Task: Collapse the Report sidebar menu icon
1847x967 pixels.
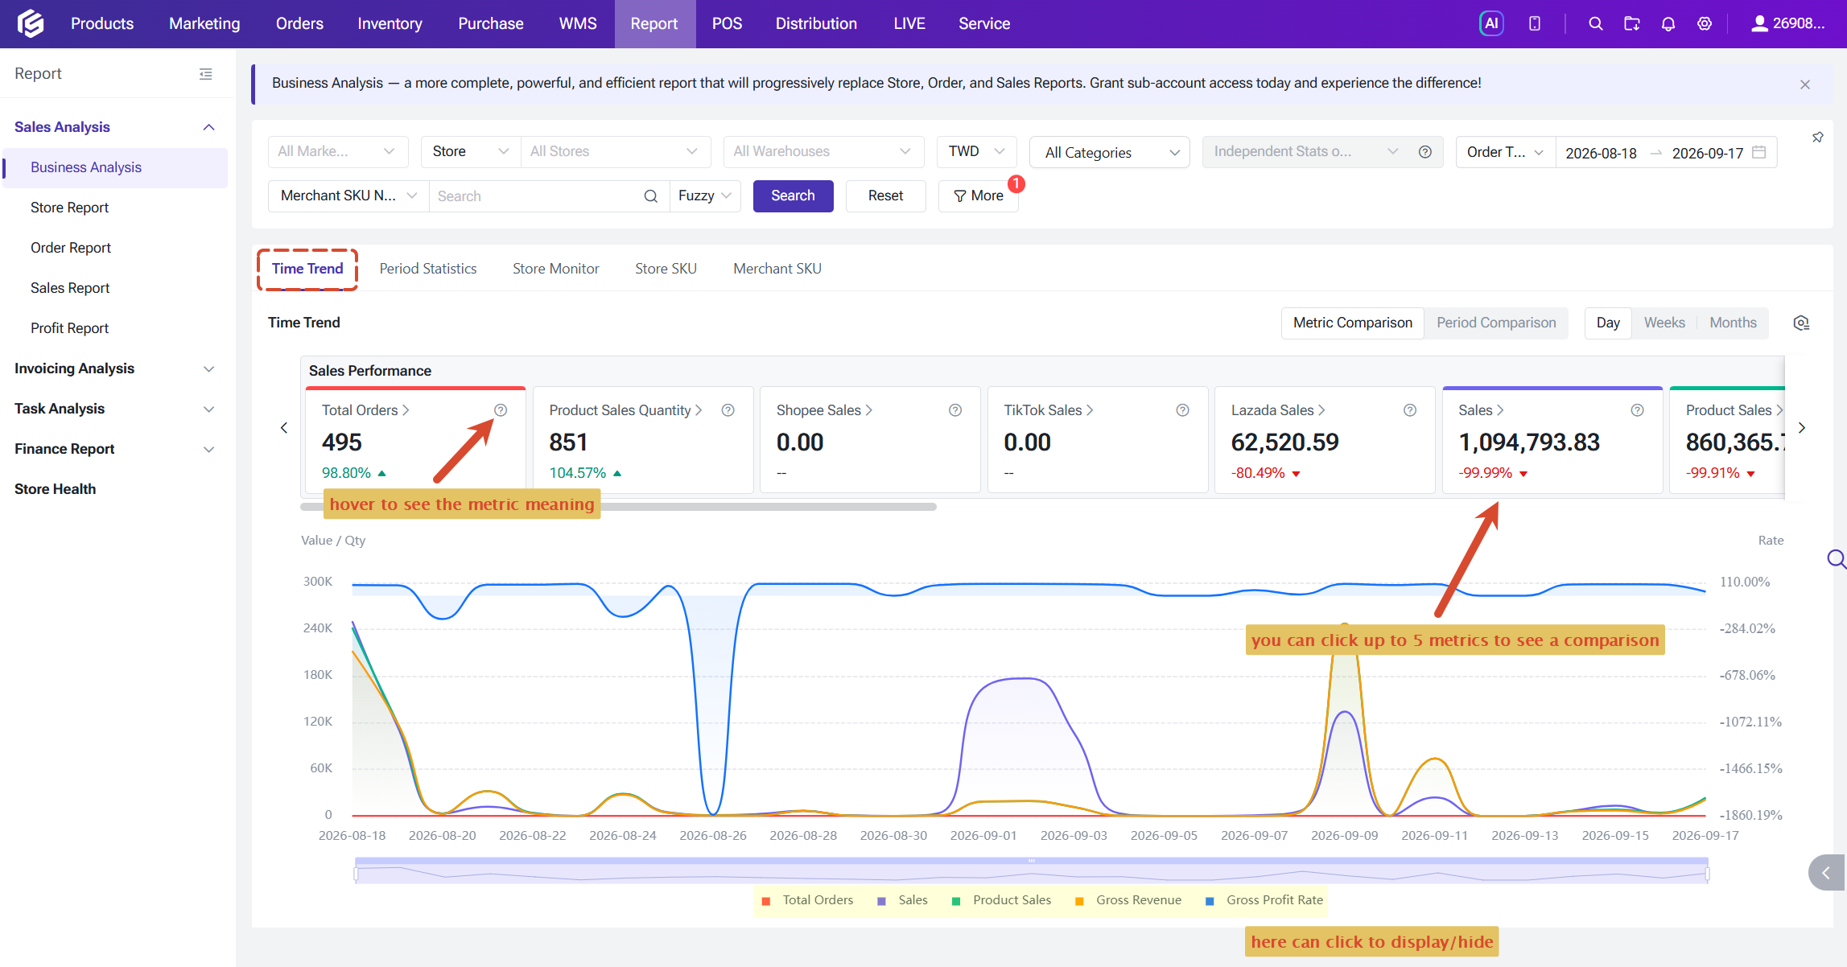Action: (206, 74)
